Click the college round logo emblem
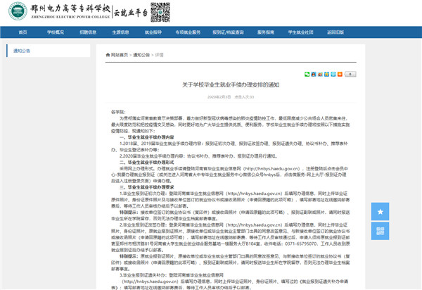The image size is (422, 290). click(x=18, y=11)
